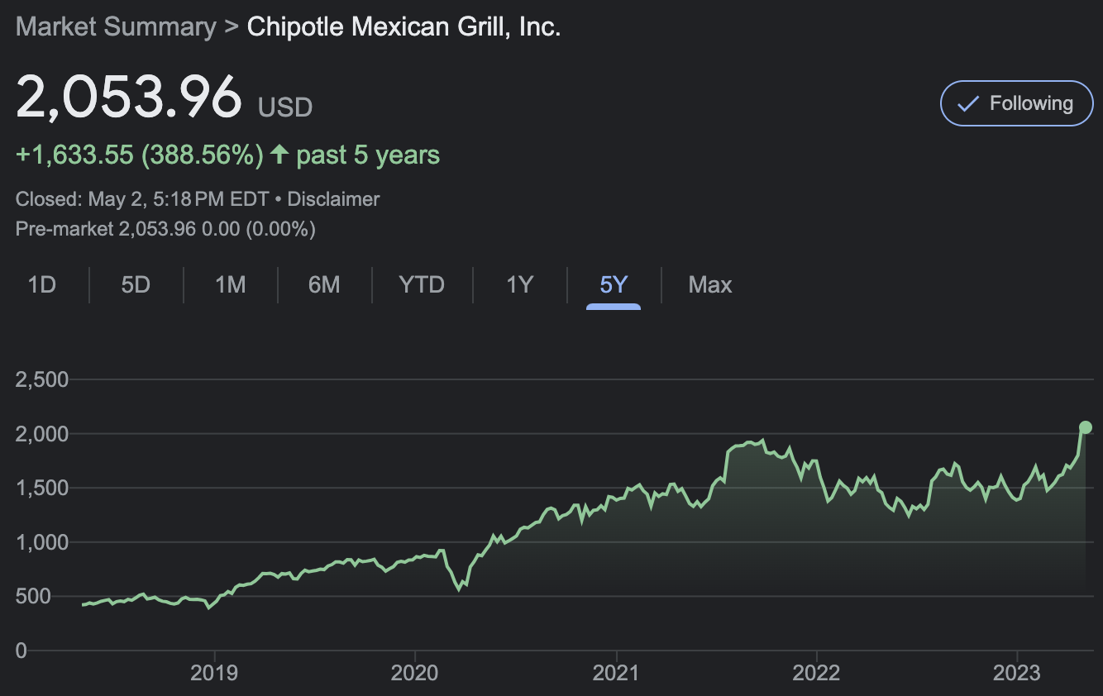Click the 2,000 y-axis label

point(42,433)
